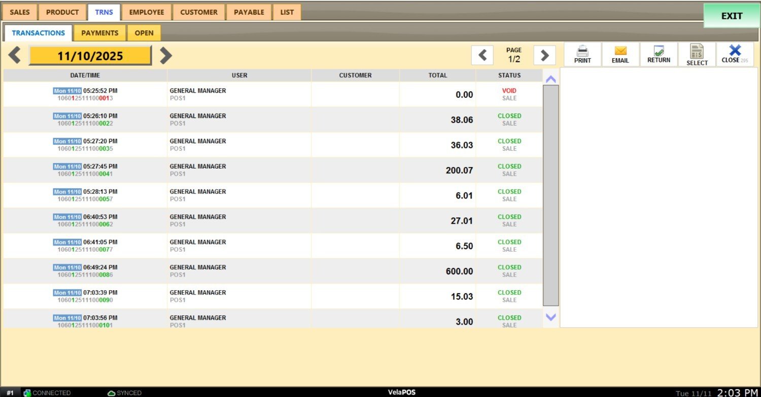761x397 pixels.
Task: Advance to next date with right arrow
Action: [166, 55]
